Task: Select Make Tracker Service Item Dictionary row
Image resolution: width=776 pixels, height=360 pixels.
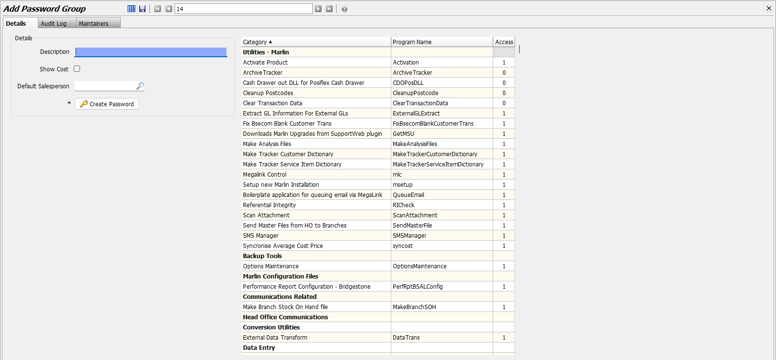Action: (x=378, y=164)
